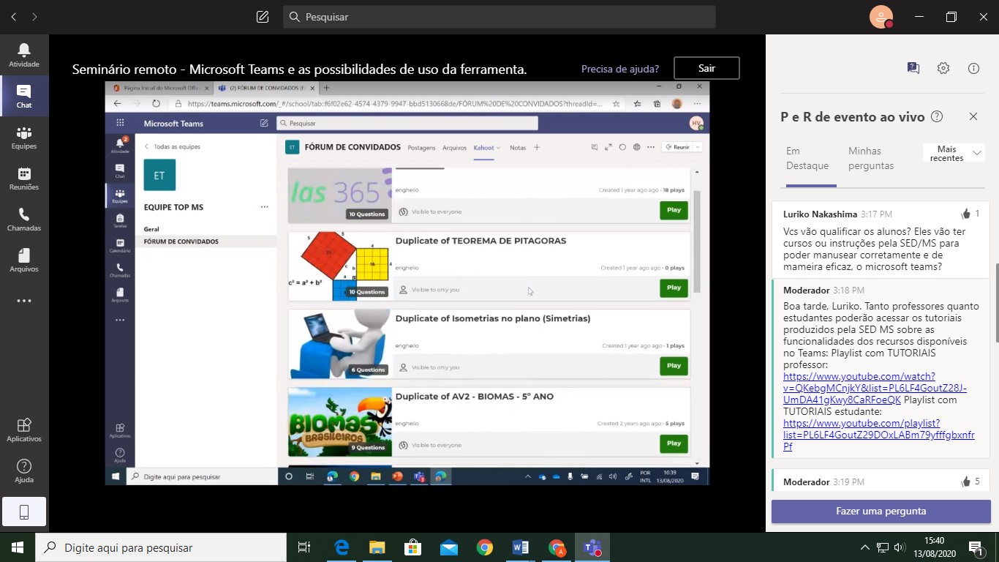This screenshot has height=562, width=999.
Task: Open the TUTORIAIS estudante playlist link
Action: [879, 435]
